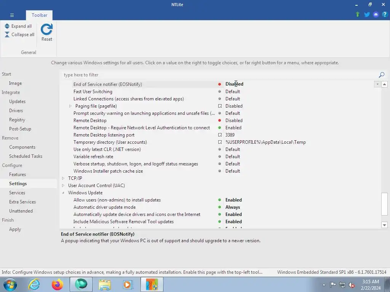Select Prompt security warning setting row
390x292 pixels.
pos(144,113)
